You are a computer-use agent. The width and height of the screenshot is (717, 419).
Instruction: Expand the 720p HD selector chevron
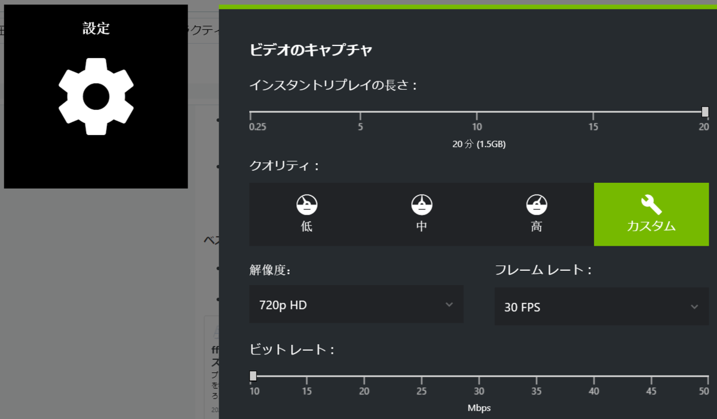coord(450,304)
